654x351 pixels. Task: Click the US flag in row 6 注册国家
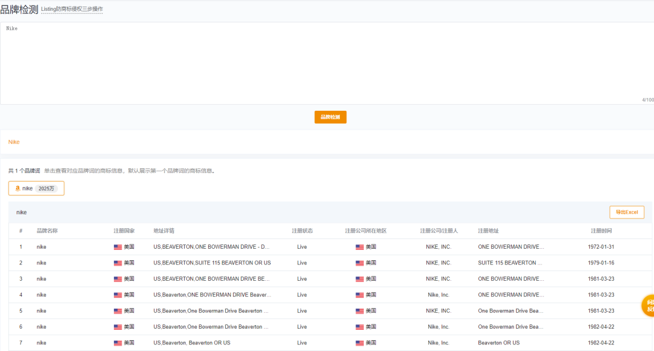tap(117, 327)
